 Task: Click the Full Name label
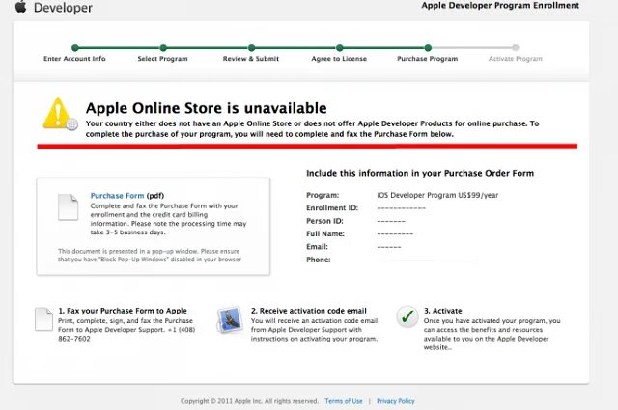coord(325,234)
